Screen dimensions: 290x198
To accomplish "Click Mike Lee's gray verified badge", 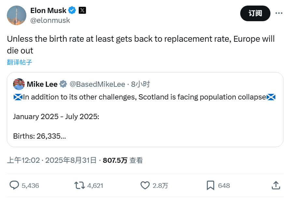I will 63,84.
